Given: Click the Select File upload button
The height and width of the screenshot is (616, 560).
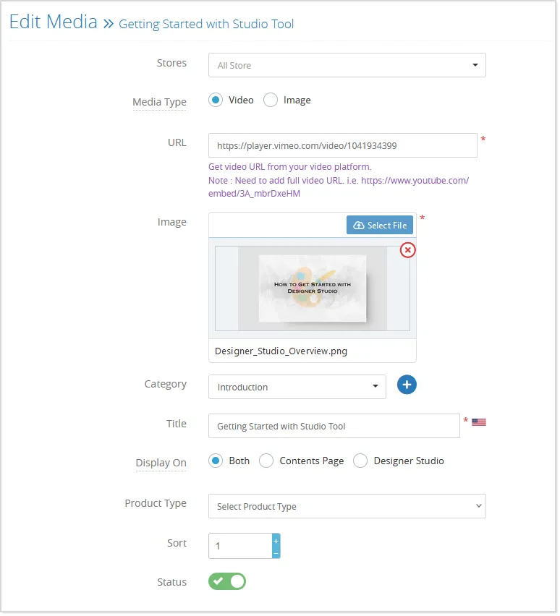Looking at the screenshot, I should [381, 226].
